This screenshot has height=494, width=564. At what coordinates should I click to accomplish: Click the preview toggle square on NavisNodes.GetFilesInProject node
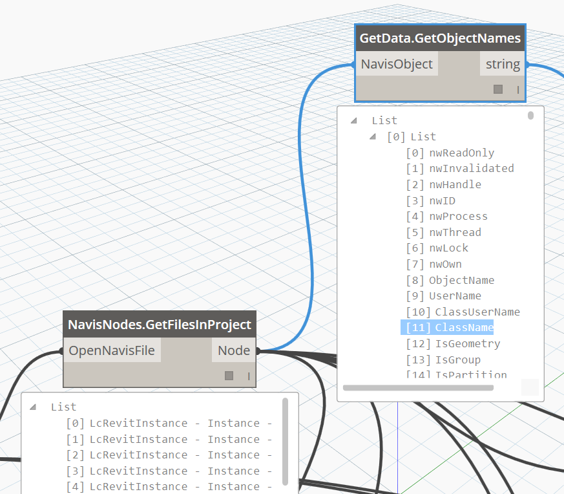(x=229, y=376)
